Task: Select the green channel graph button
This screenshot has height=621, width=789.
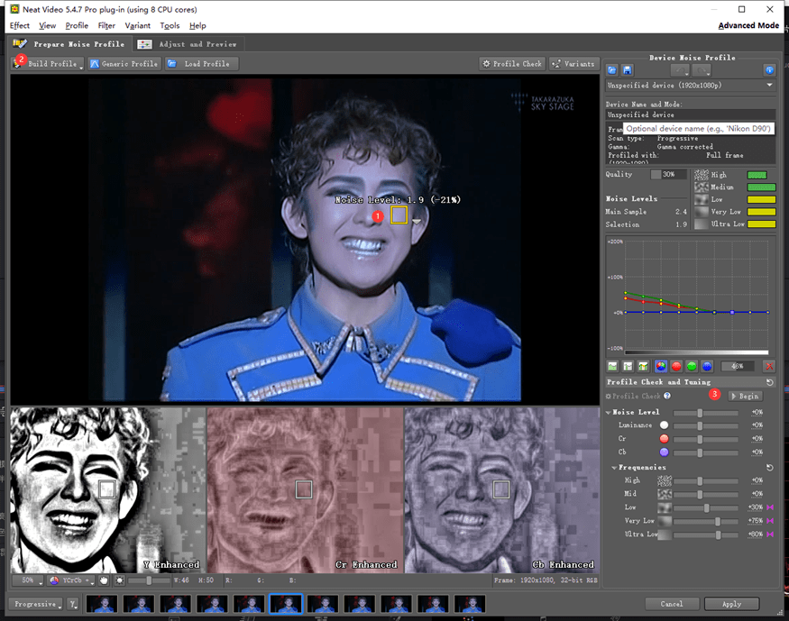Action: (692, 366)
